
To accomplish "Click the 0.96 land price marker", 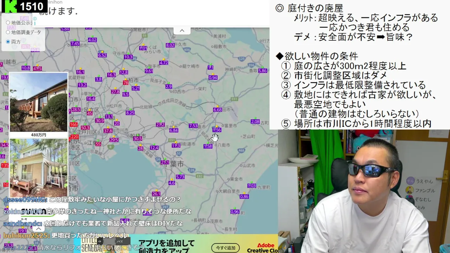I will (x=235, y=212).
